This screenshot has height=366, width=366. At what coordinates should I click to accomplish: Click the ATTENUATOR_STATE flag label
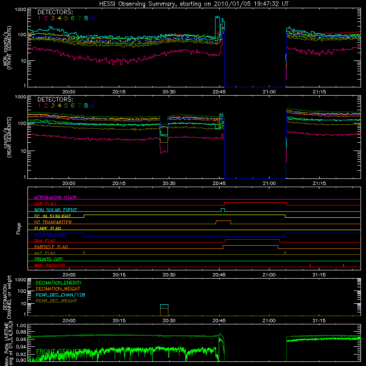tap(55, 198)
